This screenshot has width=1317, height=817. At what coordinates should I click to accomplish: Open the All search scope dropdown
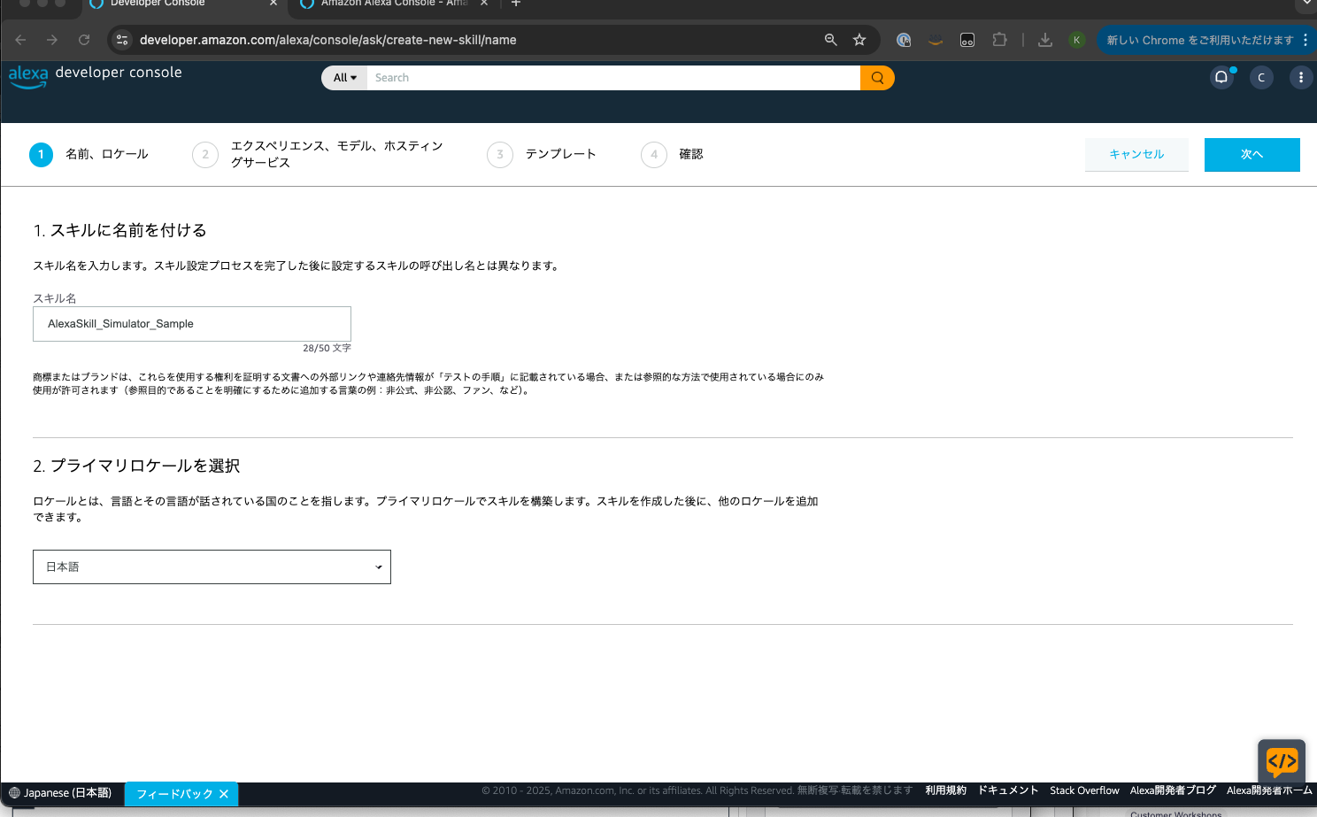click(343, 77)
